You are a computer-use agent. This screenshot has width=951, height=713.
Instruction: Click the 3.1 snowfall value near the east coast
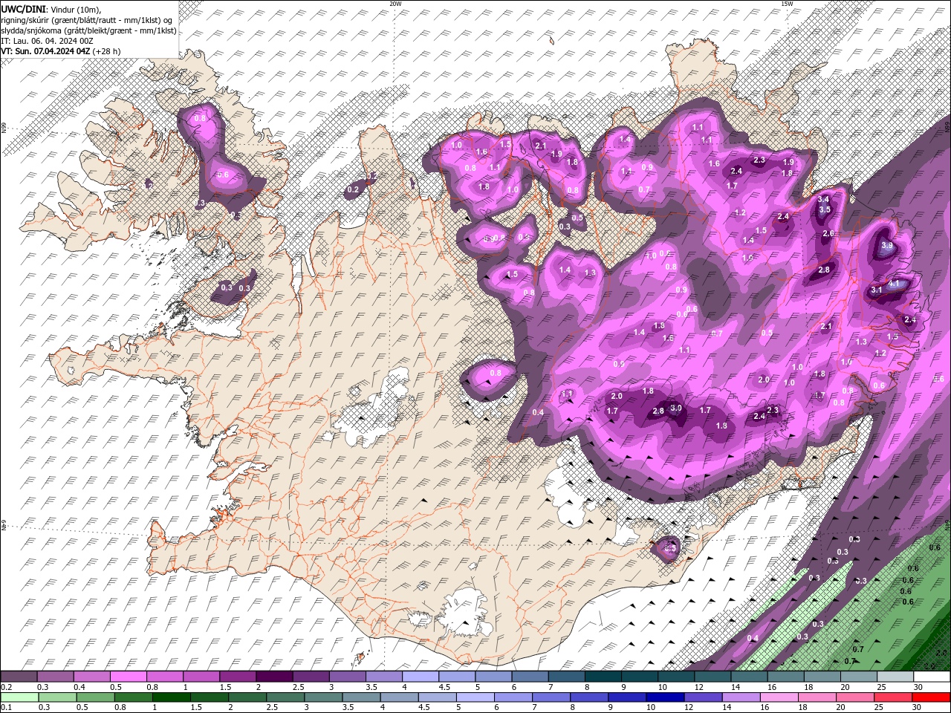pos(876,290)
